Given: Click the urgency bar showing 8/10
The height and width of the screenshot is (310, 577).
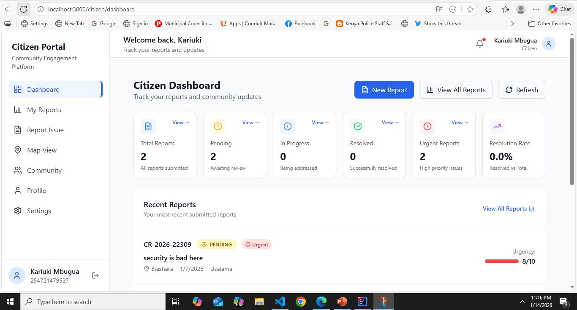Looking at the screenshot, I should point(501,261).
